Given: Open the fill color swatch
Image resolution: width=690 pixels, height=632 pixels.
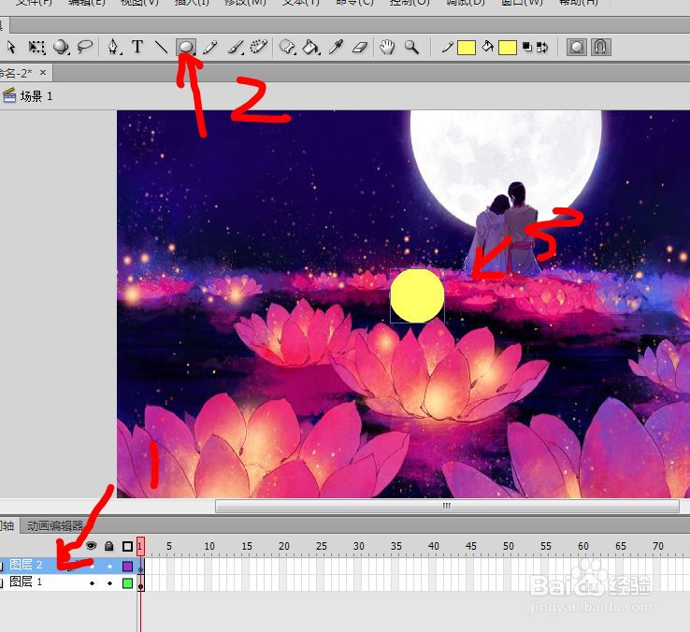Looking at the screenshot, I should tap(508, 47).
